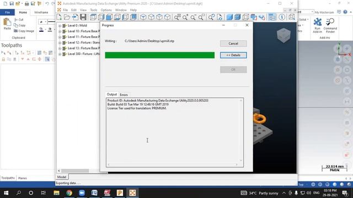Switch to the Errors tab
This screenshot has width=353, height=198.
[x=124, y=95]
